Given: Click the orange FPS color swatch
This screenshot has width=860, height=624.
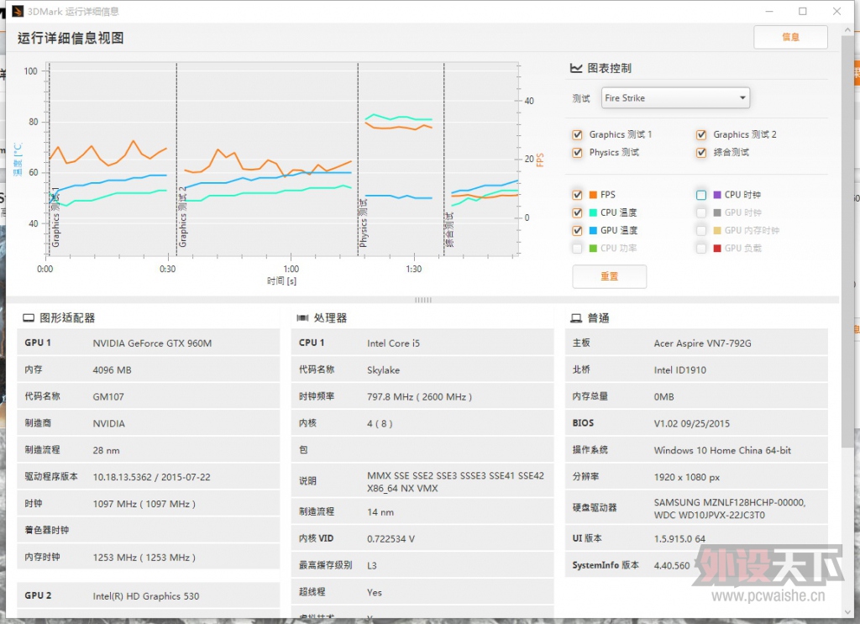Looking at the screenshot, I should 593,195.
